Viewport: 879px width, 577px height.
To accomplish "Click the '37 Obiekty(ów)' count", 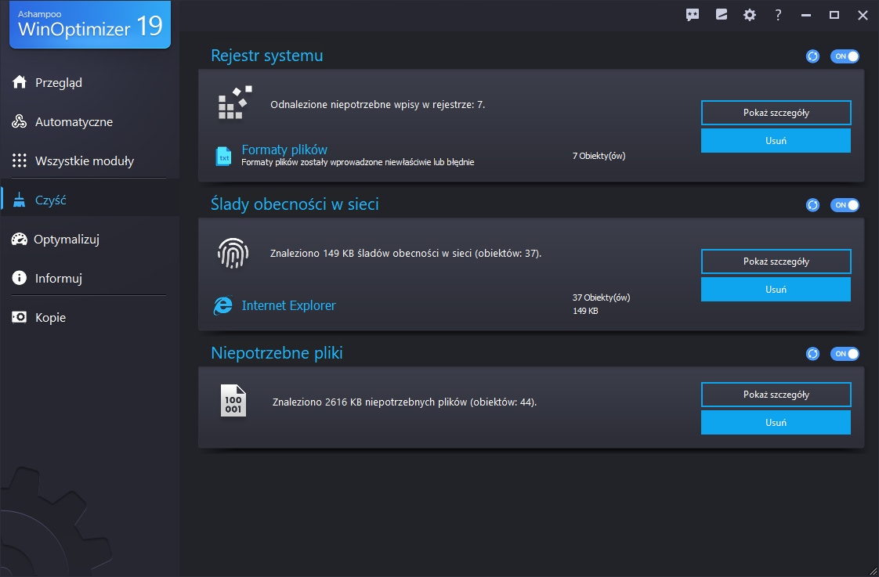I will 602,298.
